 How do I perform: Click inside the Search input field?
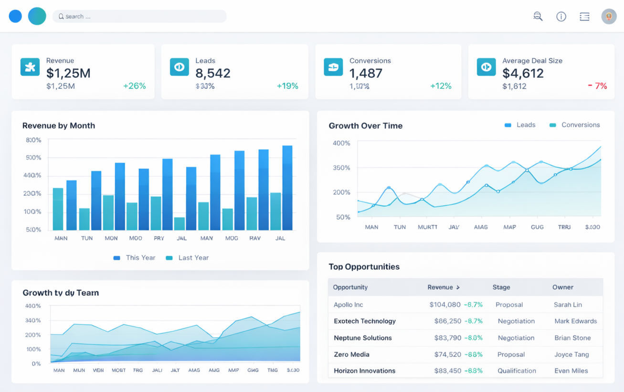pos(139,16)
